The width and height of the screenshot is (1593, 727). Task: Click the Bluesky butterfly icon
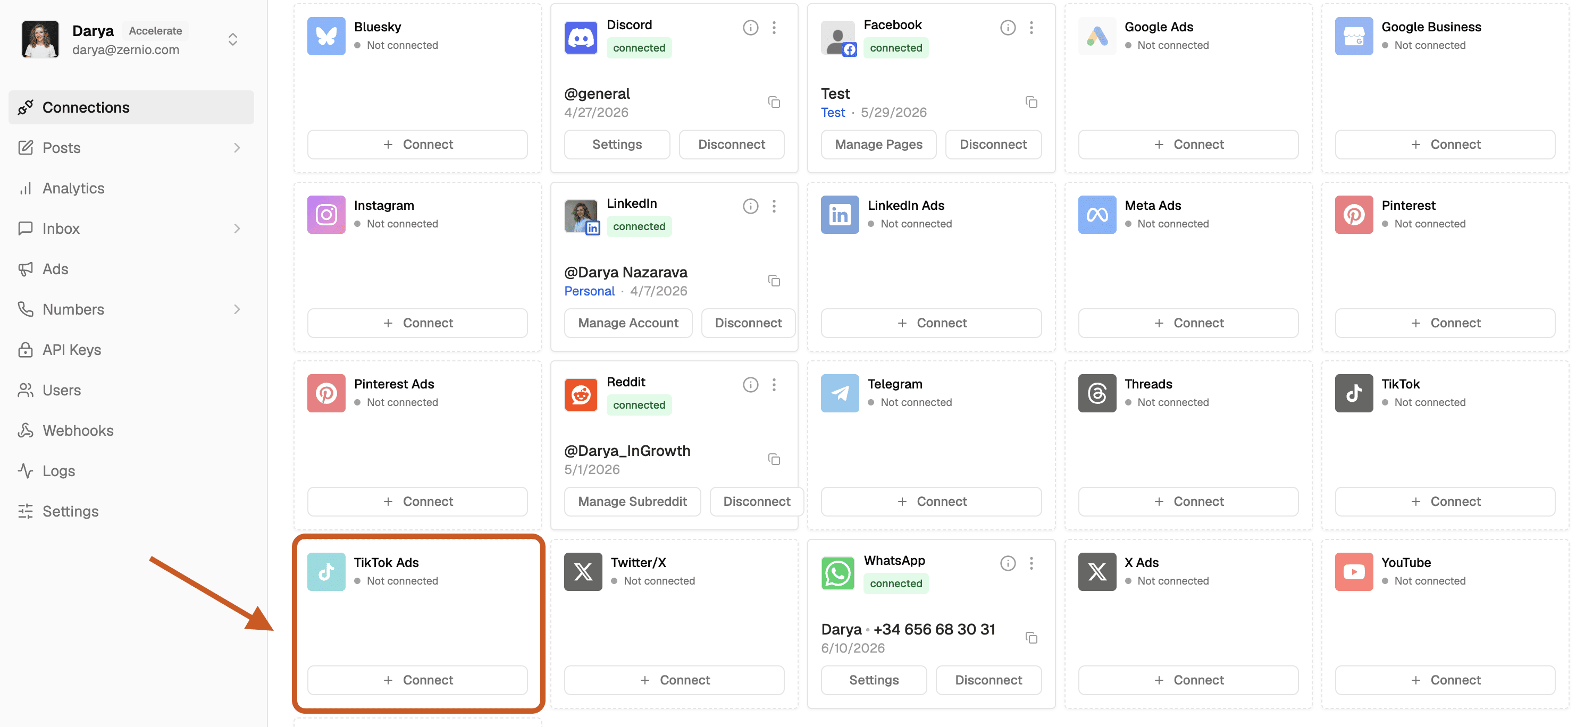coord(326,36)
